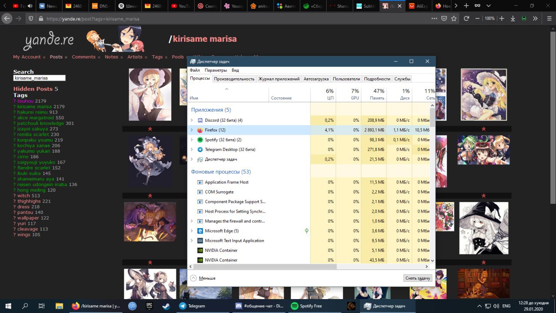Open a new Firefox tab
The image size is (556, 313).
466,6
